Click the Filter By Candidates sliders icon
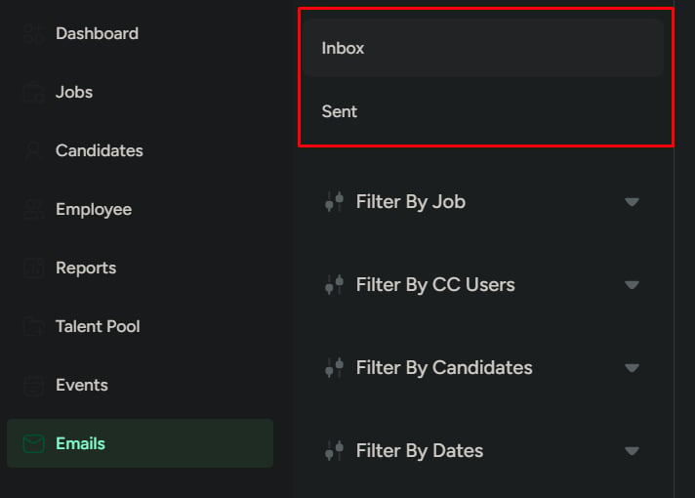695x498 pixels. [x=334, y=367]
